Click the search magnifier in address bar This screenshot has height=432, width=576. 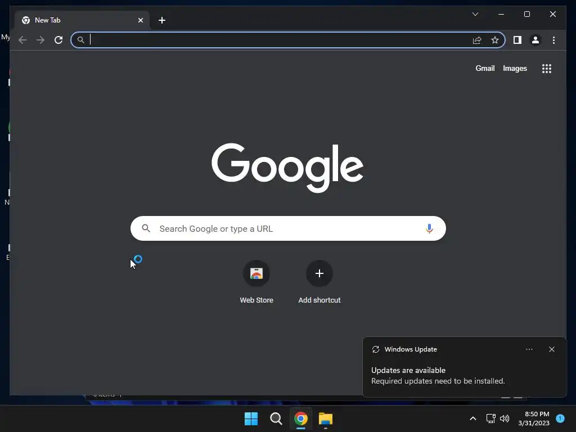pos(81,40)
